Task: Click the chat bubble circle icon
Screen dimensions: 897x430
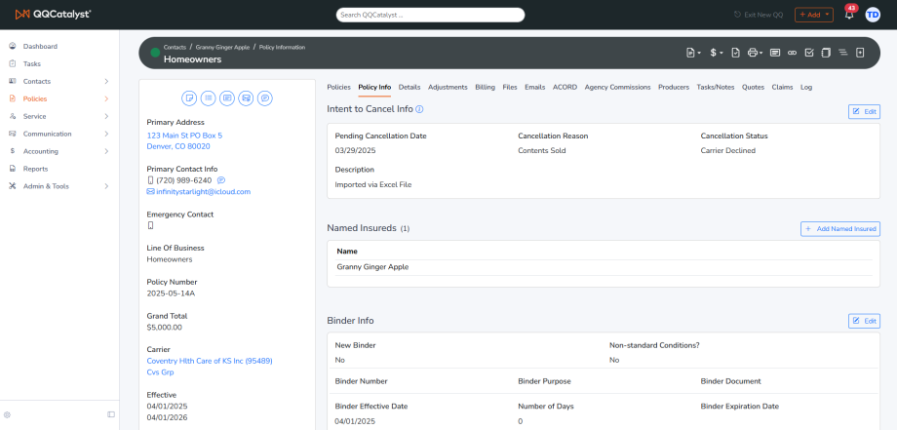Action: [265, 98]
